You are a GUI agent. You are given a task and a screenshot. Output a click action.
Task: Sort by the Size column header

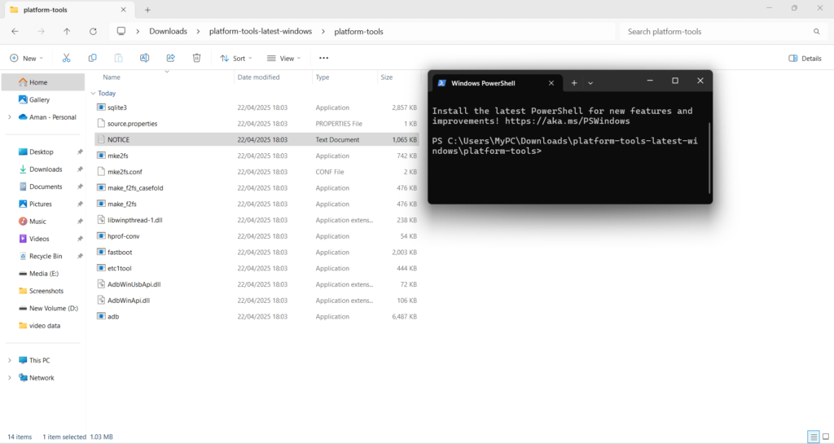[387, 77]
